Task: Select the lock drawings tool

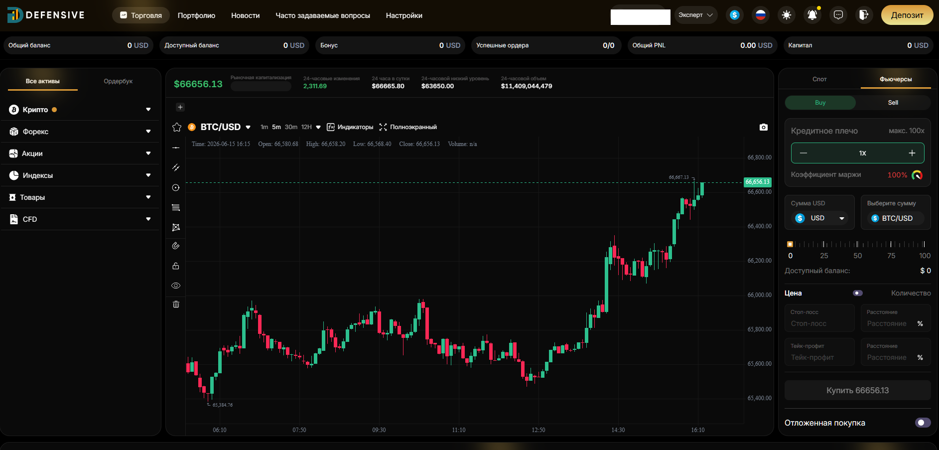Action: (x=176, y=266)
